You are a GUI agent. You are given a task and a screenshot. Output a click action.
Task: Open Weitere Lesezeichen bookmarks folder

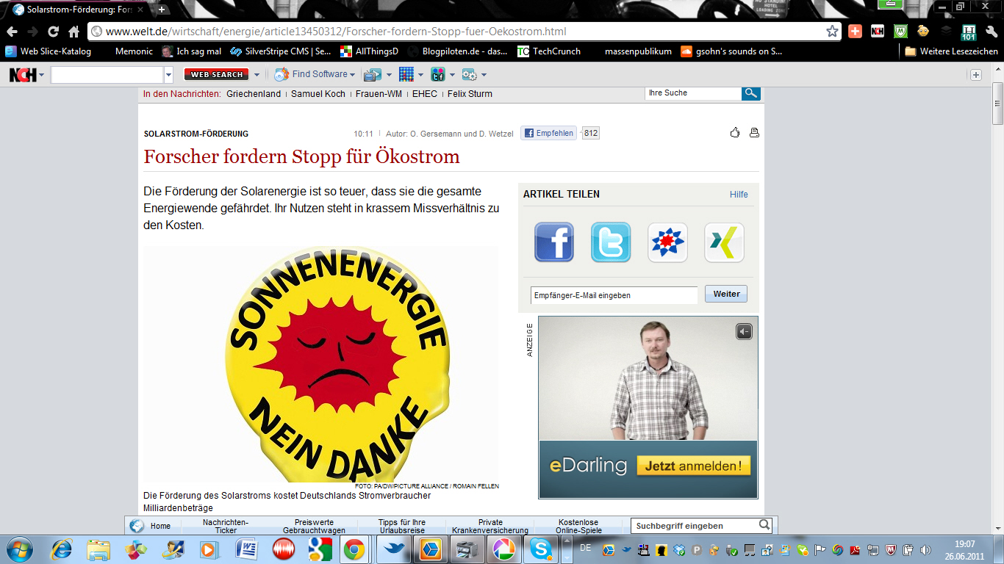tap(950, 51)
